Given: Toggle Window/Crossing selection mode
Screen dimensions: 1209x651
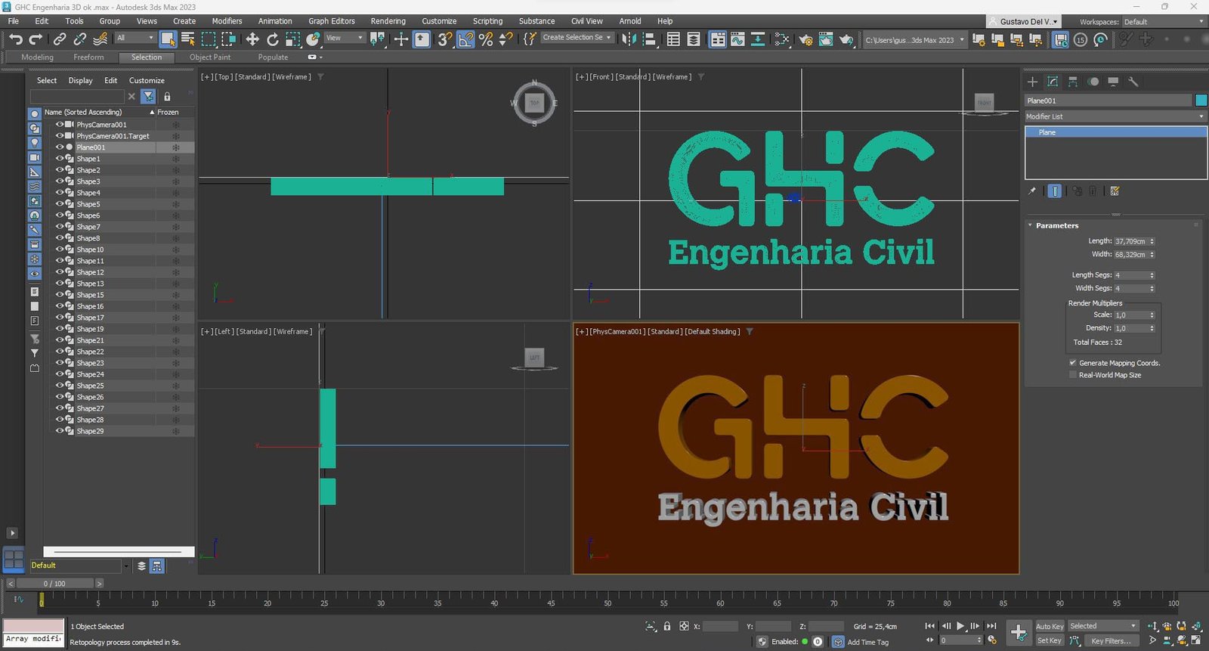Looking at the screenshot, I should [x=228, y=39].
